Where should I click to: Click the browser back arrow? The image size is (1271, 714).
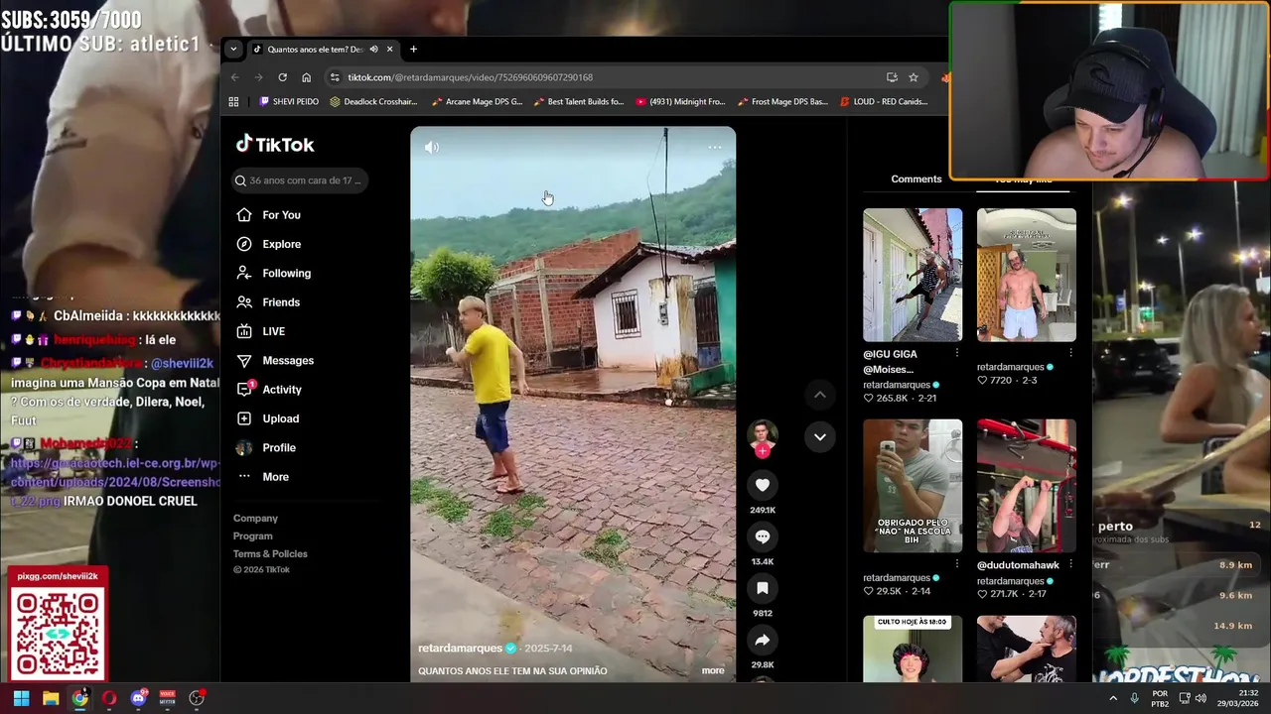pyautogui.click(x=235, y=77)
